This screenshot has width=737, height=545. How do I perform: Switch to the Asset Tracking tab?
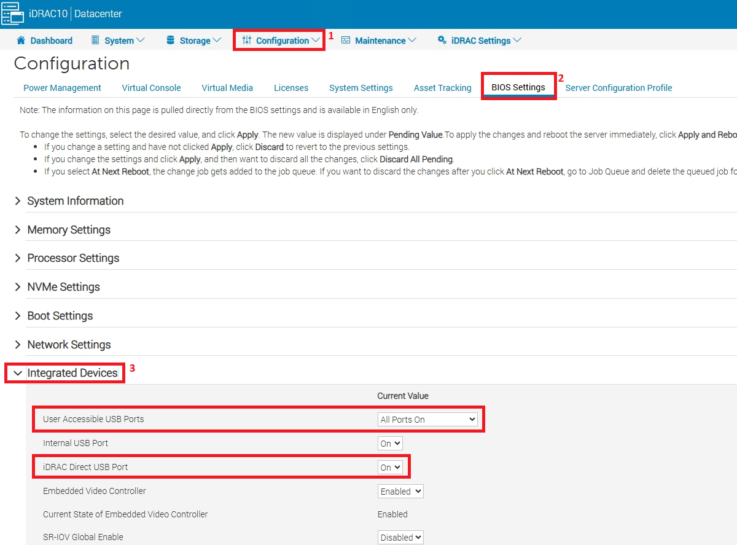tap(442, 88)
